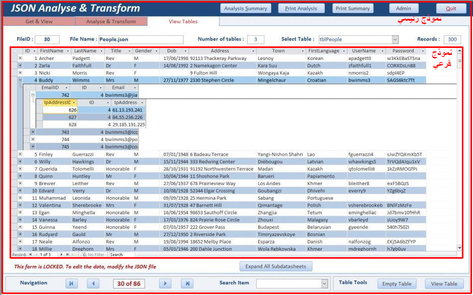Open Town column filter dropdown
Image resolution: width=473 pixels, height=295 pixels.
[x=303, y=51]
